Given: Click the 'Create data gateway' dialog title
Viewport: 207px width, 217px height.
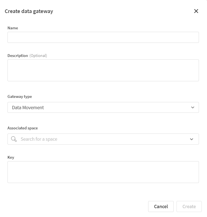Looking at the screenshot, I should 29,11.
